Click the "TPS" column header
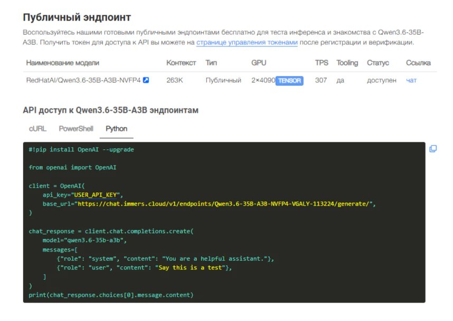Screen dimensions: 453x321 click(x=322, y=63)
